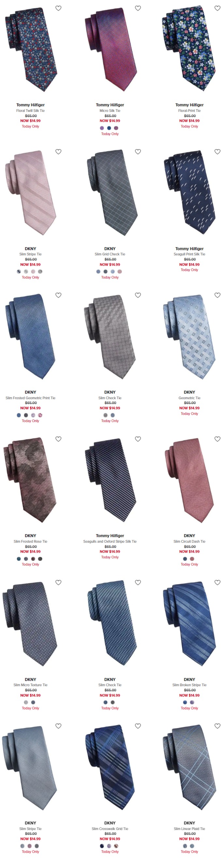
Task: Add Slim Grid Check Tie to favorites
Action: (138, 152)
